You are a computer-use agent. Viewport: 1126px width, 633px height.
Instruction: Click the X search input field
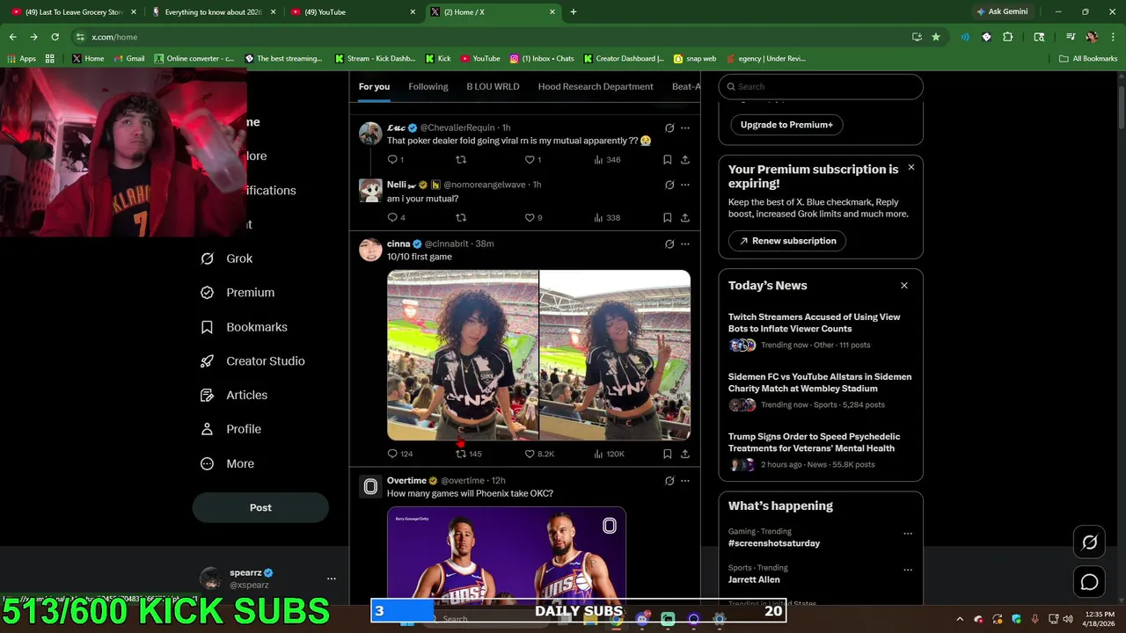pyautogui.click(x=821, y=86)
